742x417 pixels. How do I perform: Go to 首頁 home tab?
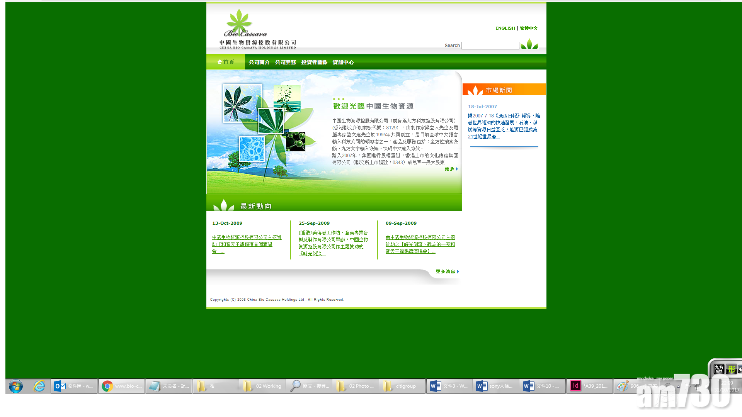pyautogui.click(x=226, y=62)
